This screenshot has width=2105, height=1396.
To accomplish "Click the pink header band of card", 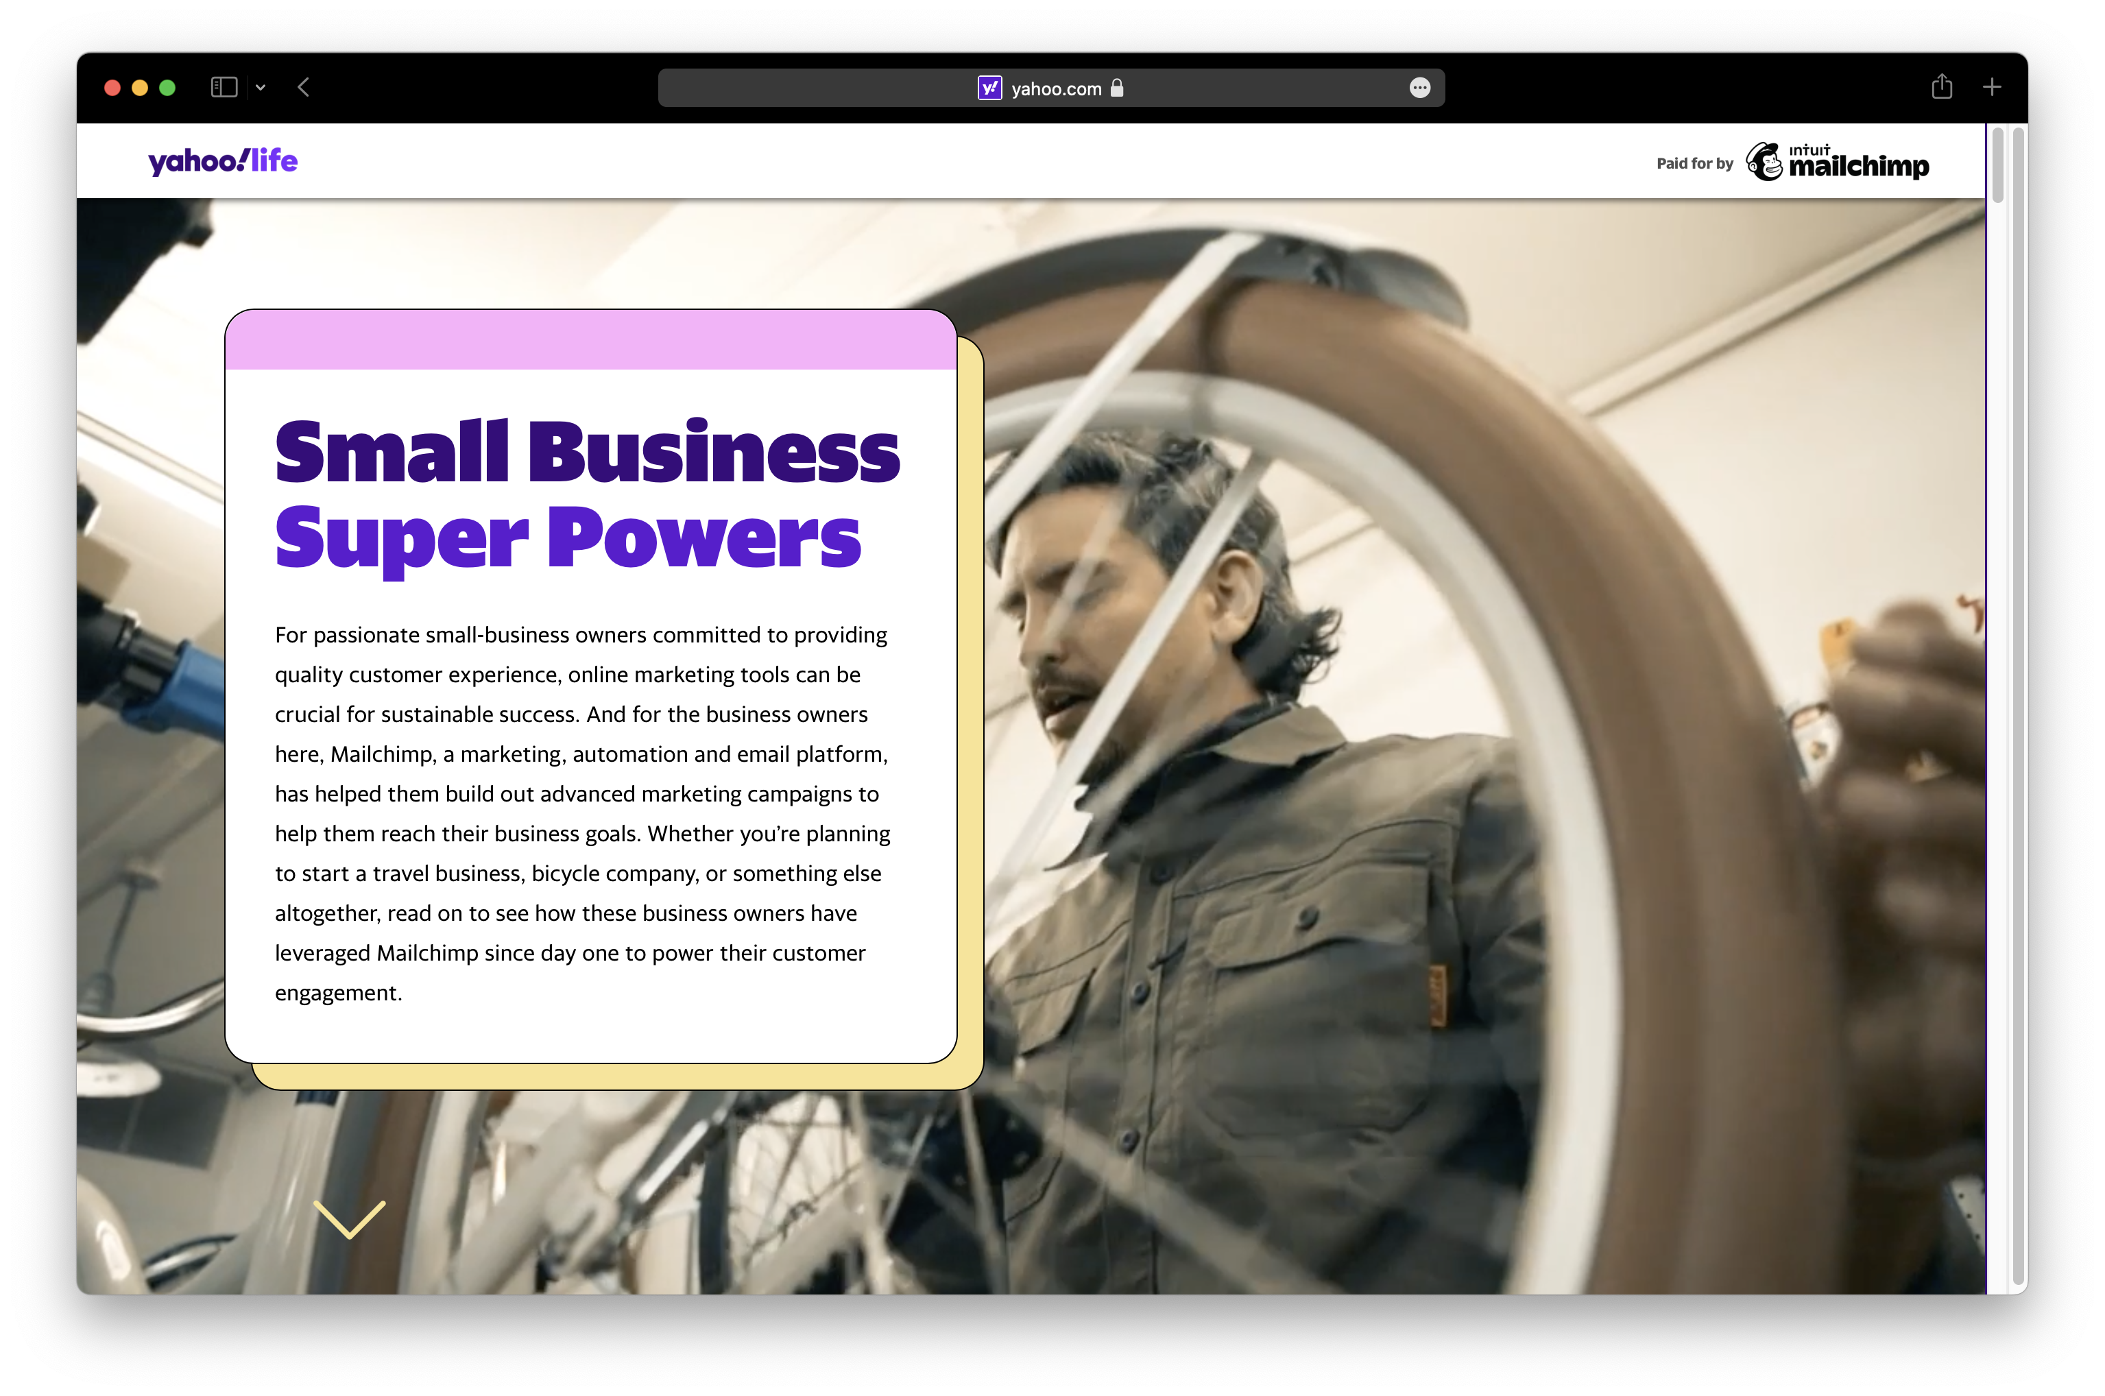I will click(x=591, y=341).
